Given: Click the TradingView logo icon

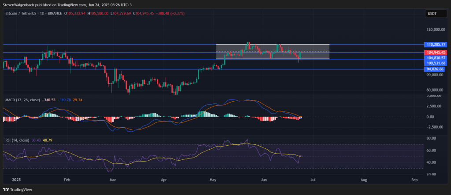Looking at the screenshot, I should 6,190.
